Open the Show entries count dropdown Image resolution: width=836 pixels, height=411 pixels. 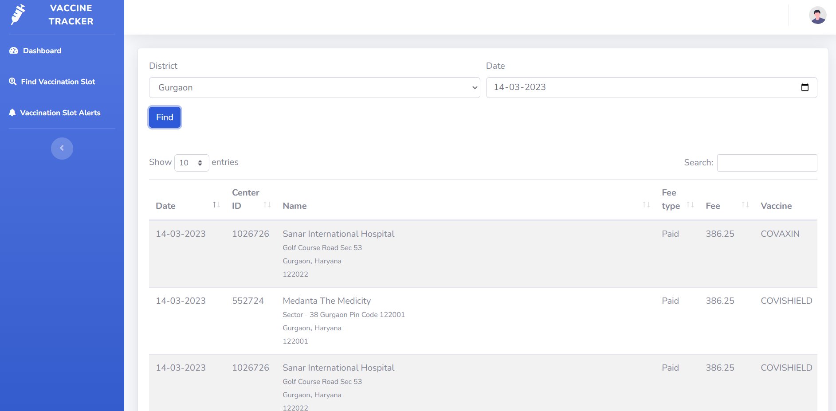(192, 163)
